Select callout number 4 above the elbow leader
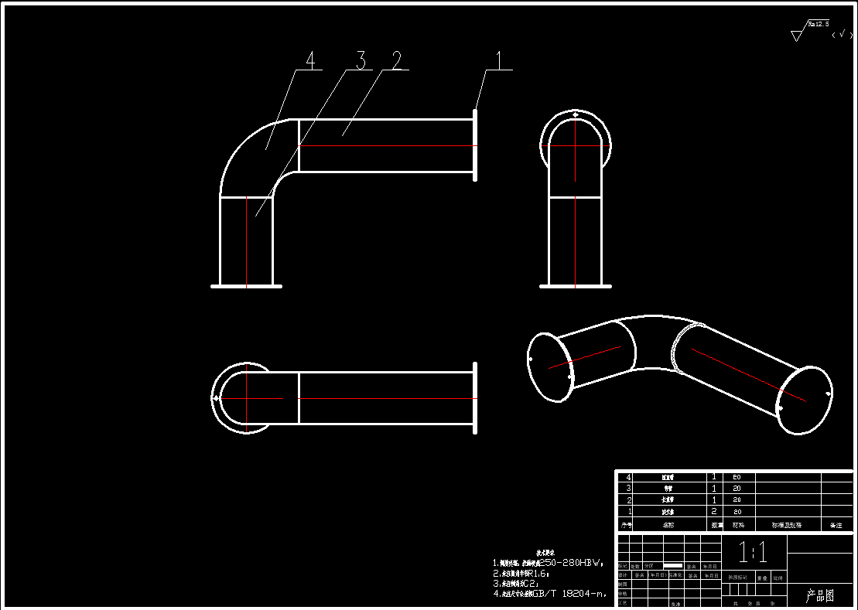Image resolution: width=858 pixels, height=610 pixels. point(310,60)
